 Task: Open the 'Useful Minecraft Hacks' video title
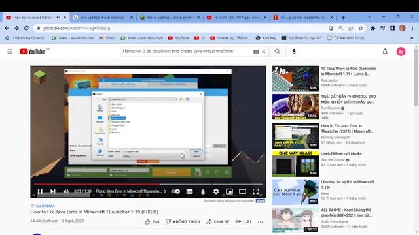coord(341,154)
